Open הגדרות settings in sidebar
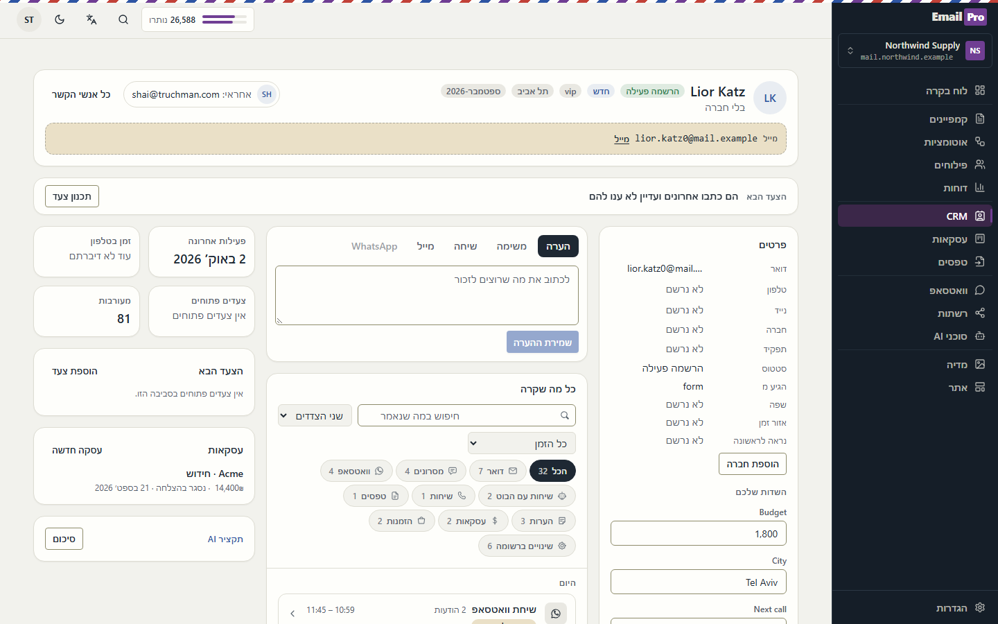 pyautogui.click(x=915, y=608)
